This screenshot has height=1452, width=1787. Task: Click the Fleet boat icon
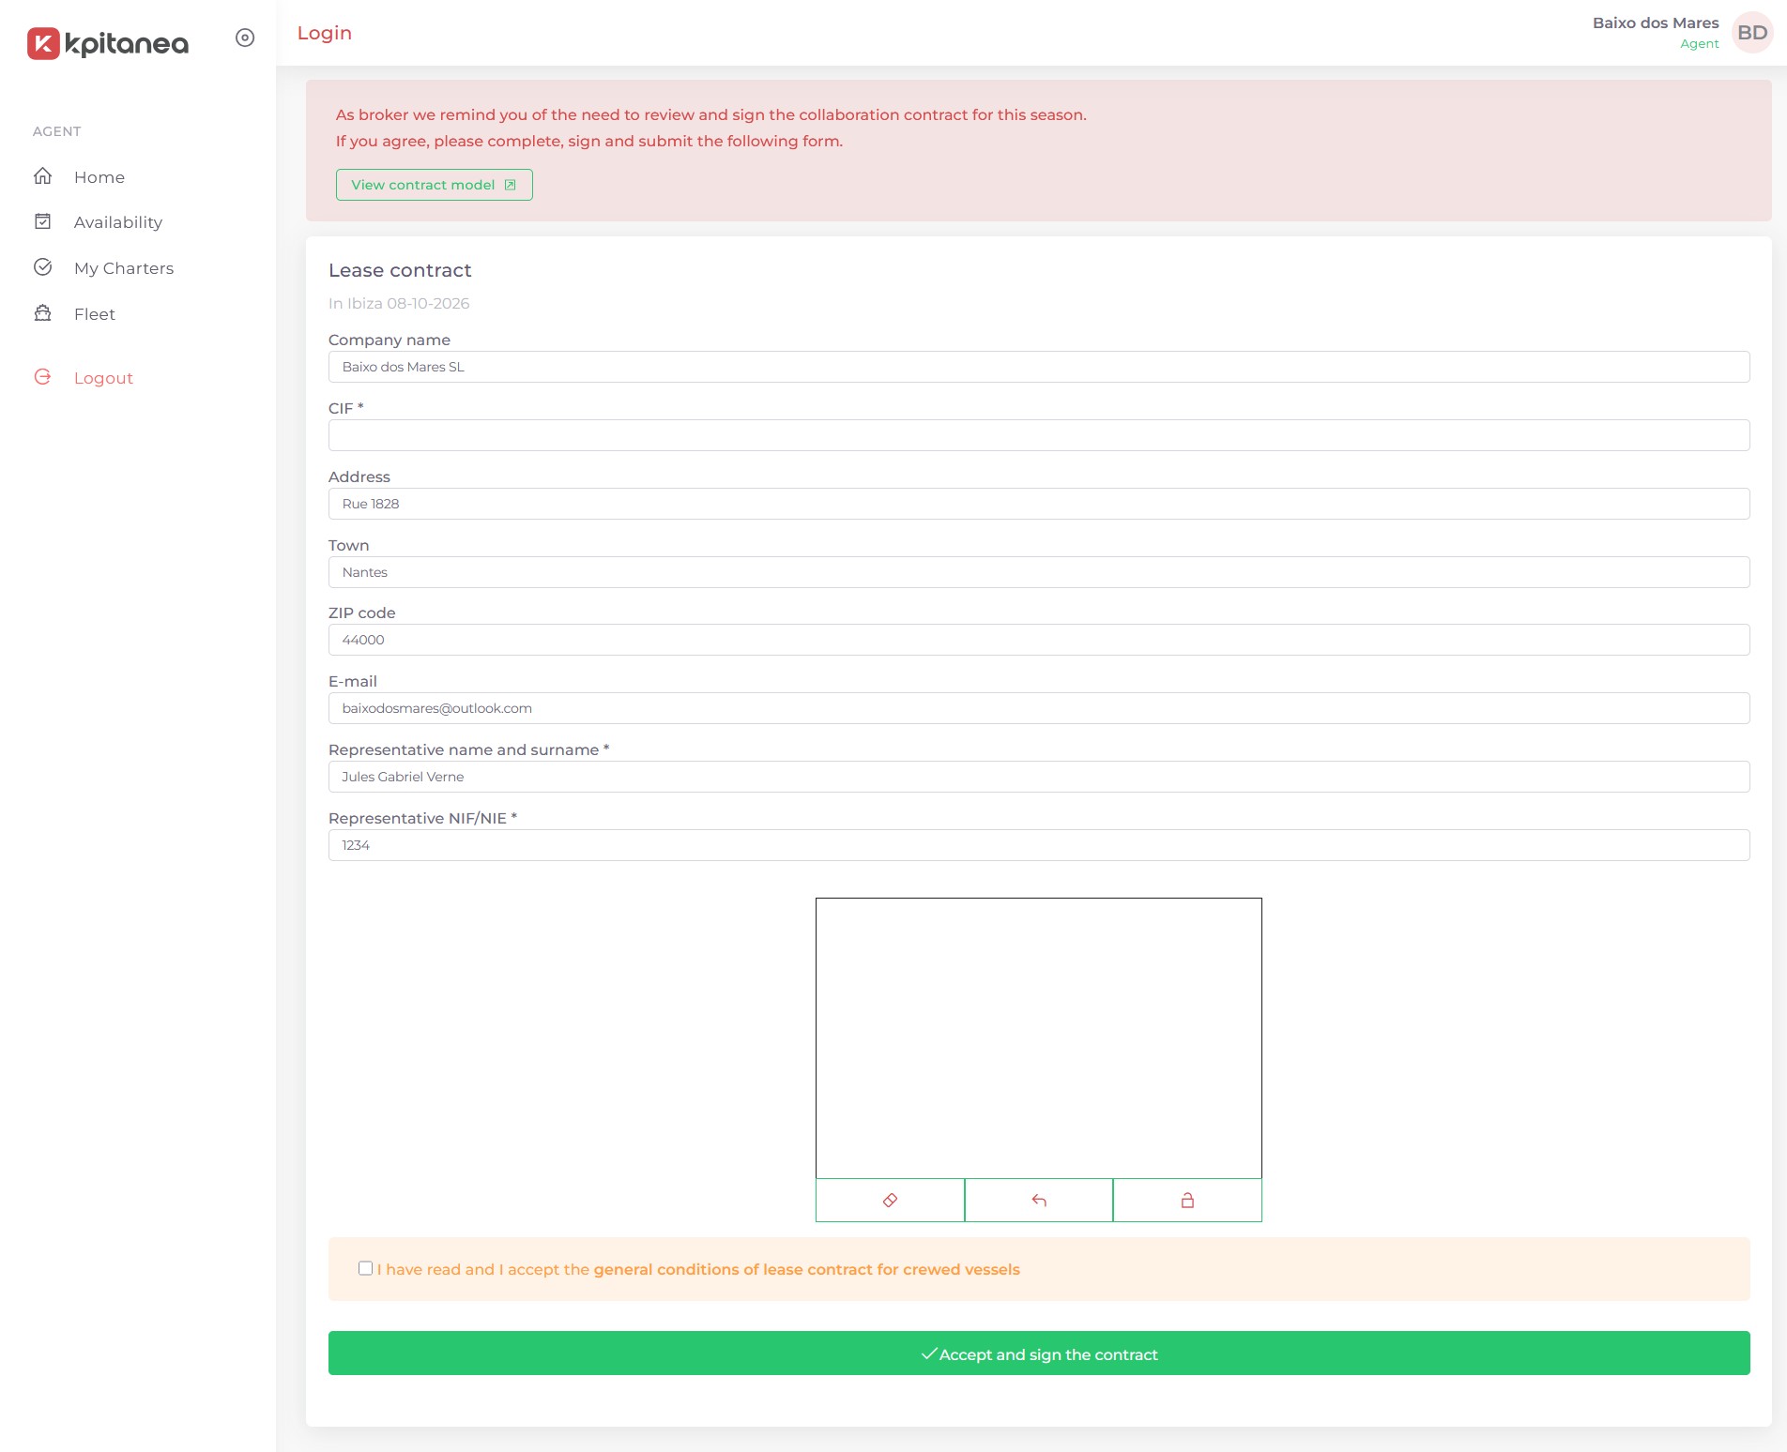click(43, 313)
